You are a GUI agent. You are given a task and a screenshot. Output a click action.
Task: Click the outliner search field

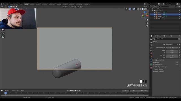tap(164, 7)
